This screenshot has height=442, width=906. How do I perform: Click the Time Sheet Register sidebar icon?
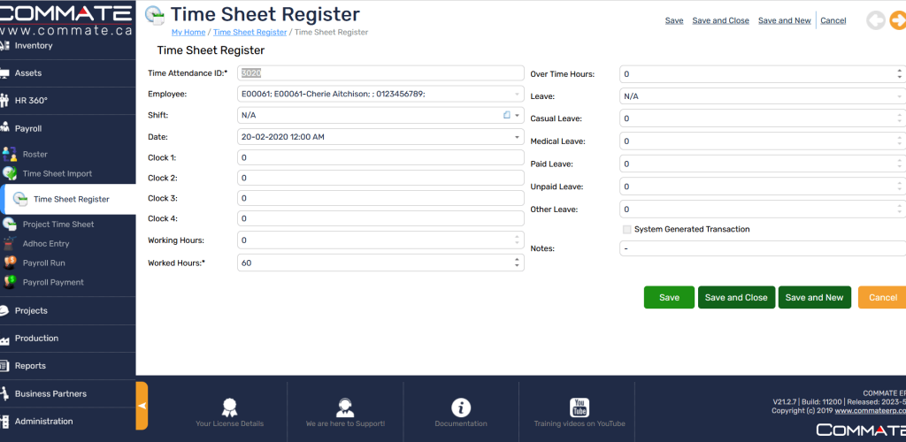coord(20,199)
